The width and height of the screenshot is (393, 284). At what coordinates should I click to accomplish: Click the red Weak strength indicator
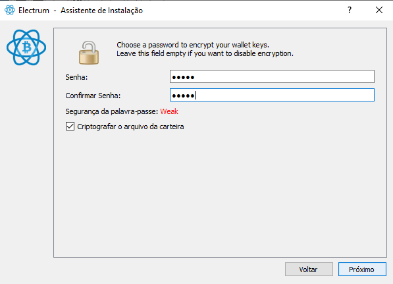click(x=169, y=111)
